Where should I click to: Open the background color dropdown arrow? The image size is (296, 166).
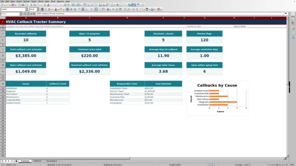(64, 9)
